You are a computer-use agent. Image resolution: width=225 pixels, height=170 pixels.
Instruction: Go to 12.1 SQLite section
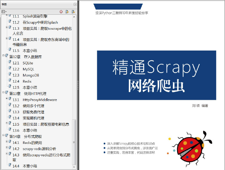[23, 63]
